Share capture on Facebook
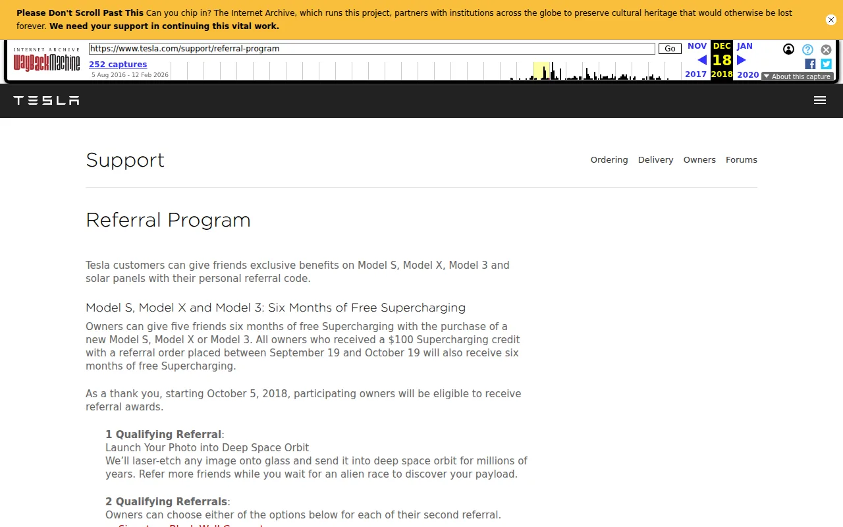 pyautogui.click(x=810, y=64)
